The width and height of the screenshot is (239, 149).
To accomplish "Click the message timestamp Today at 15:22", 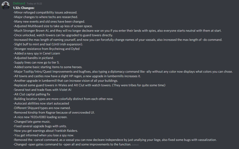I will [34, 3].
